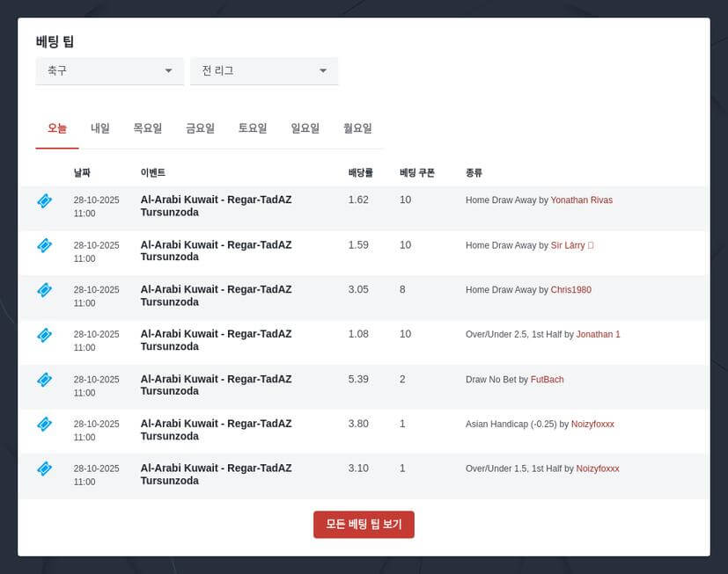Open the FutBach tipster link
This screenshot has width=728, height=574.
click(547, 379)
